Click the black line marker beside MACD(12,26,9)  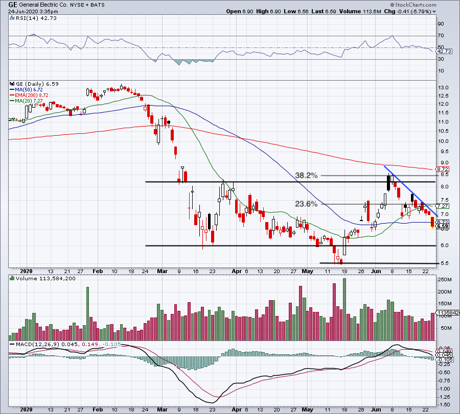pyautogui.click(x=12, y=344)
